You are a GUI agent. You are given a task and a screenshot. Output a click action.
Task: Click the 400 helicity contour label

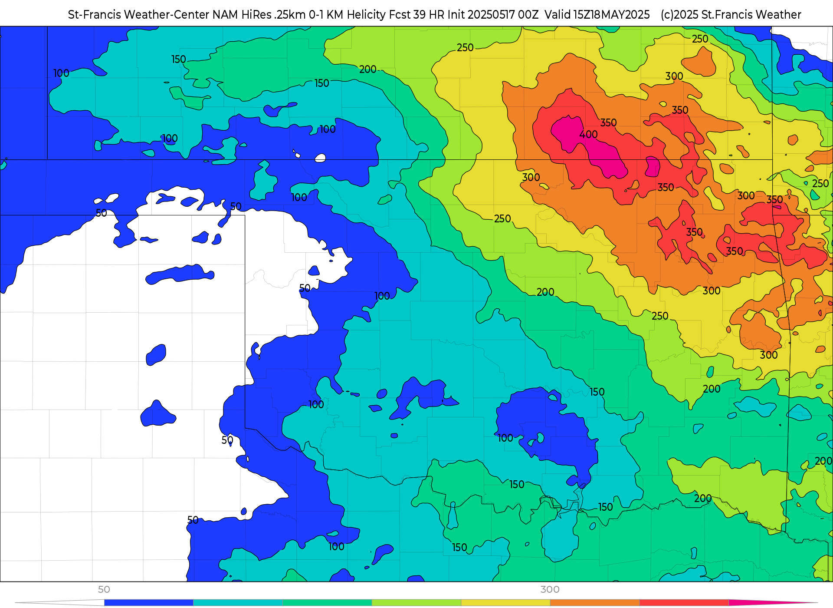pyautogui.click(x=588, y=135)
